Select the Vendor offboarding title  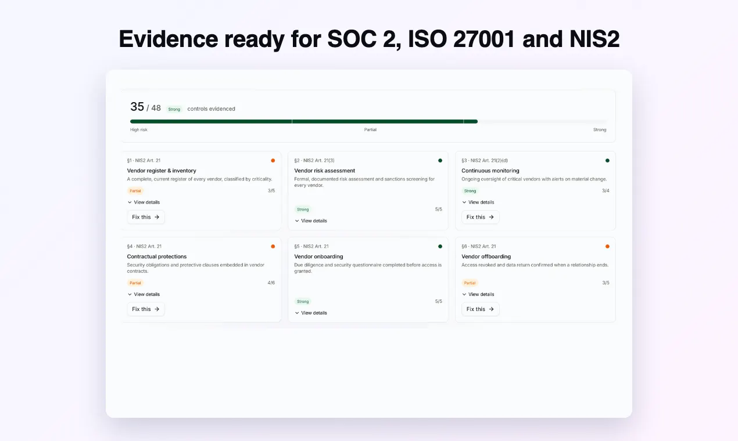pyautogui.click(x=486, y=256)
